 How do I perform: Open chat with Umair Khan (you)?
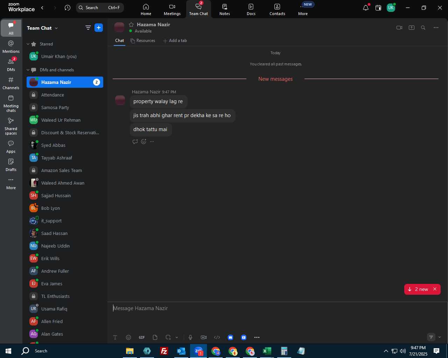(x=65, y=56)
